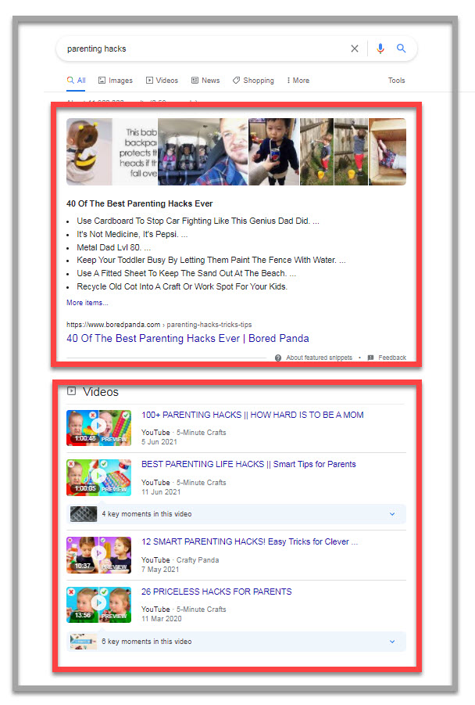Select the All tab

(x=76, y=81)
